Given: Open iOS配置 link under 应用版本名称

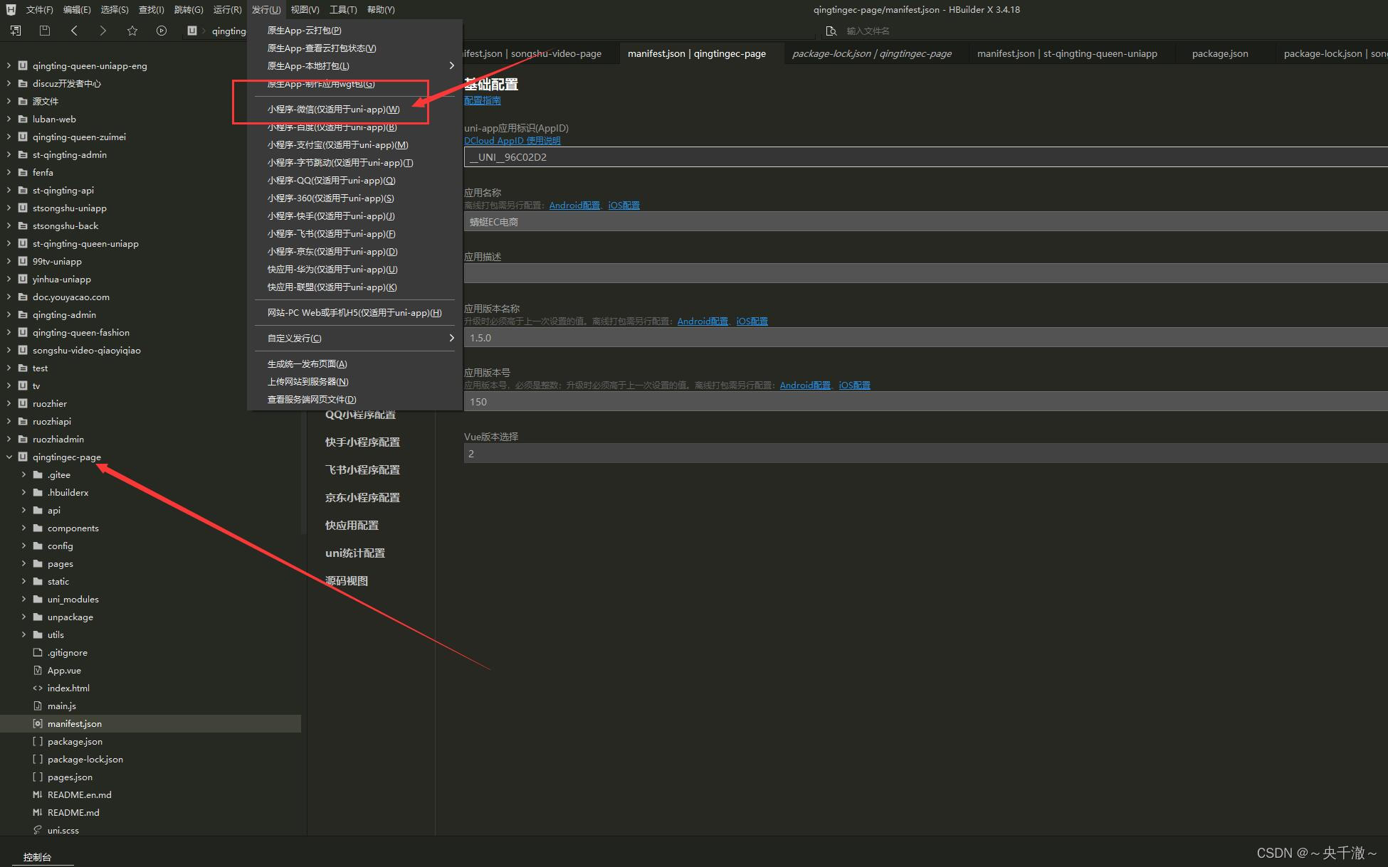Looking at the screenshot, I should pos(752,321).
